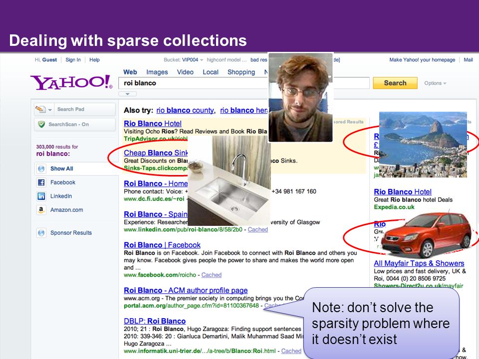Click the SearchScan shield icon

tap(41, 124)
